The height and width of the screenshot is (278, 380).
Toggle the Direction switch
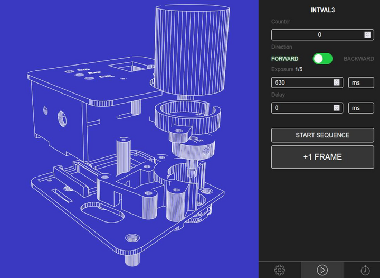point(322,59)
